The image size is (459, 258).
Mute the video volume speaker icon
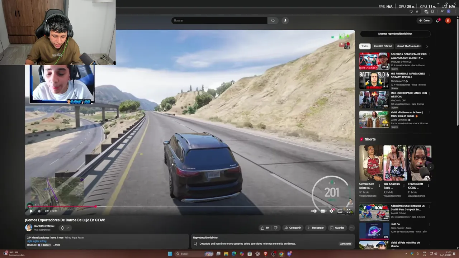click(x=39, y=211)
